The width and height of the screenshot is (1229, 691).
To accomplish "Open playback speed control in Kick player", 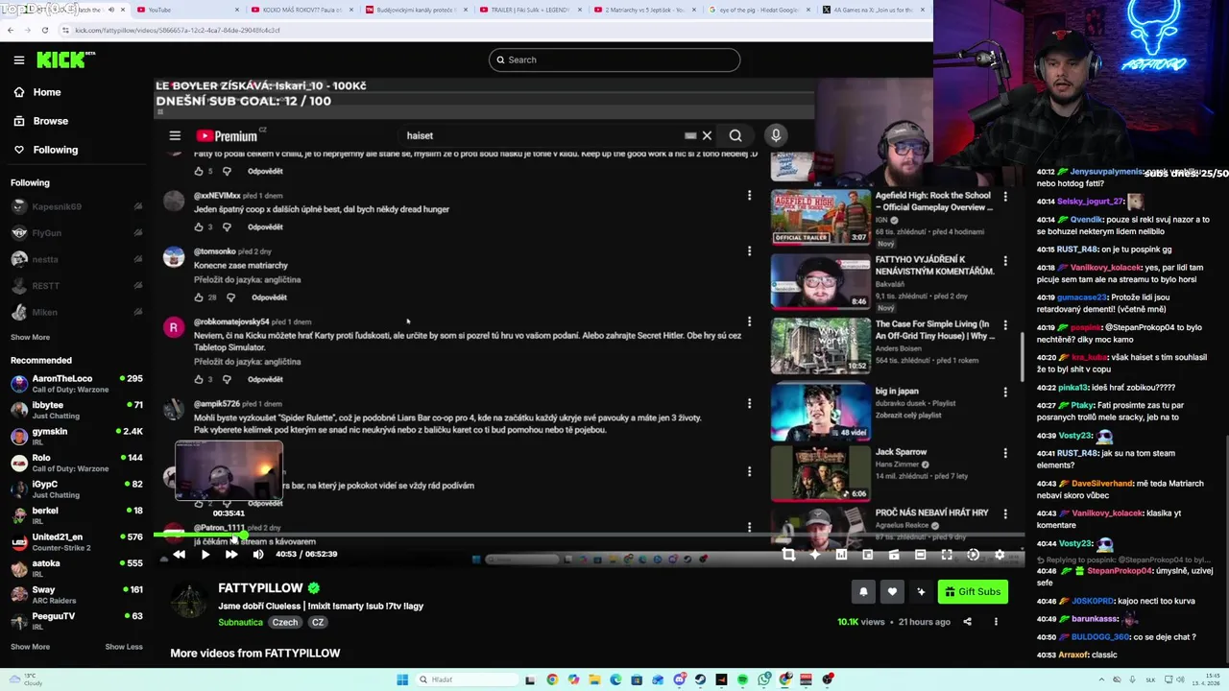I will [x=973, y=555].
